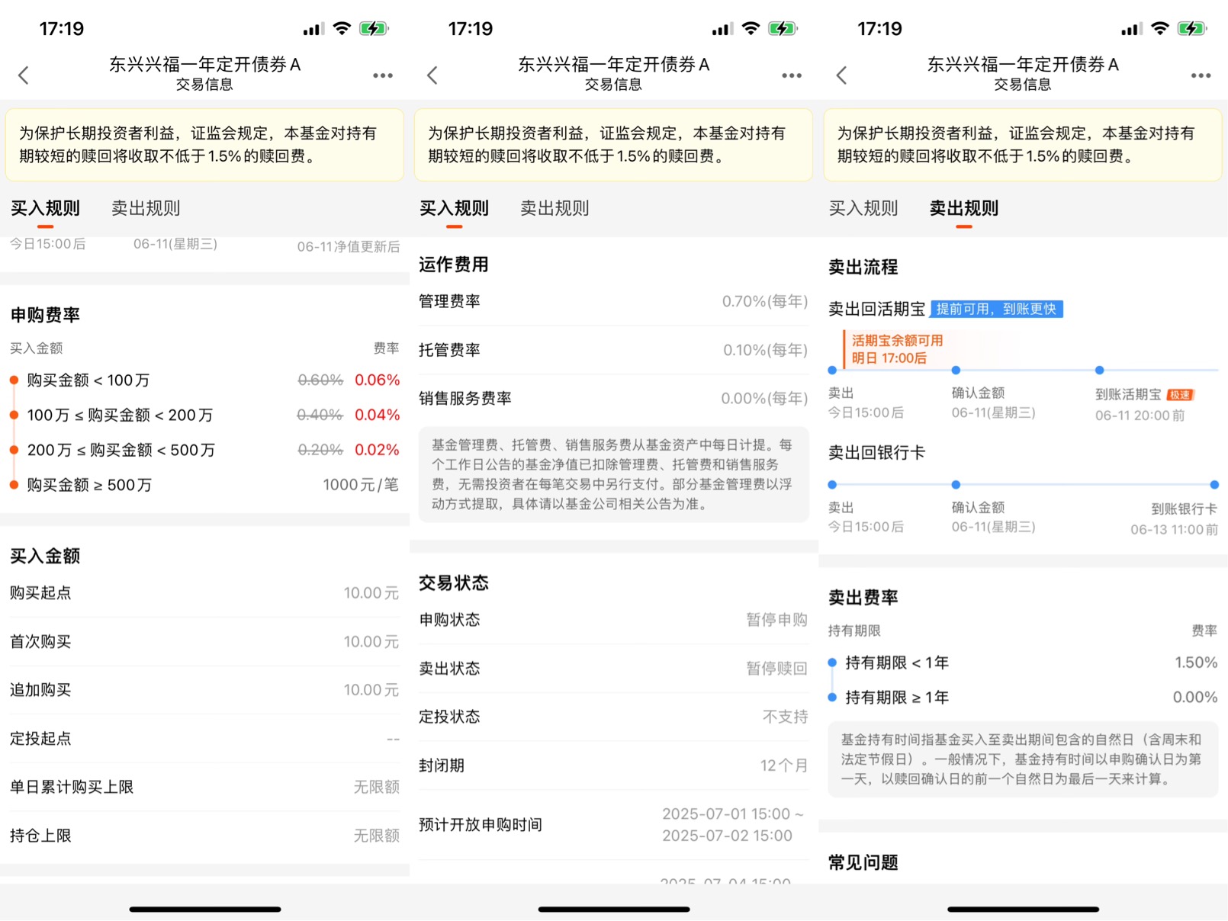The width and height of the screenshot is (1228, 921).
Task: Tap the 到账银行卡 end marker dot
Action: (1214, 485)
